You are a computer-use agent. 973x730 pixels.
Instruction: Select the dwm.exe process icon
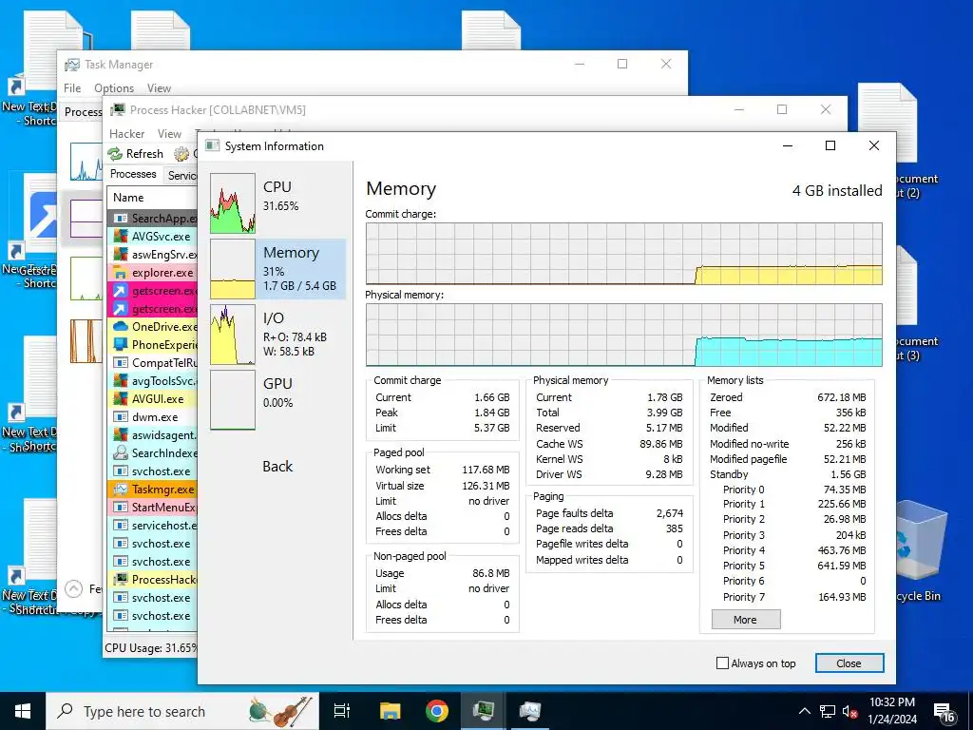(121, 416)
